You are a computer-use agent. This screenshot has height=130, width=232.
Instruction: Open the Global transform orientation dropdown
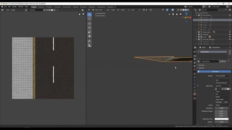(x=133, y=10)
